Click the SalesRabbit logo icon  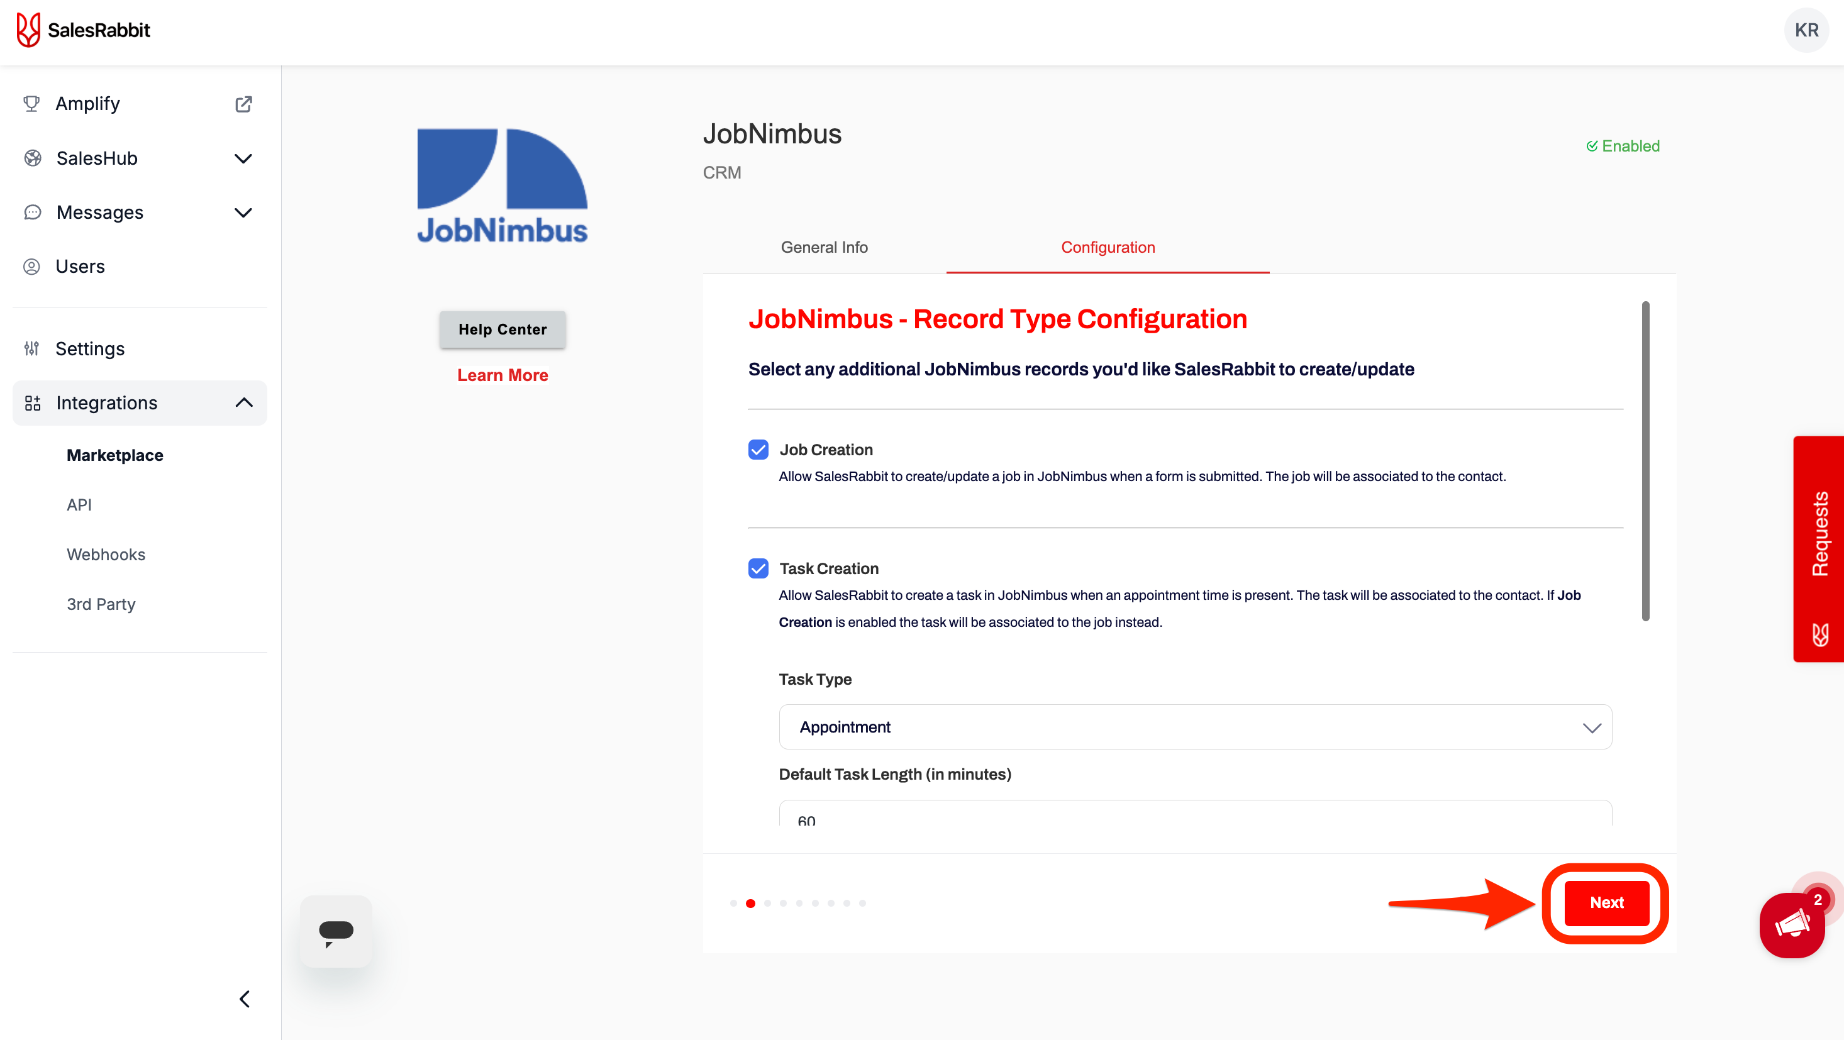tap(28, 30)
